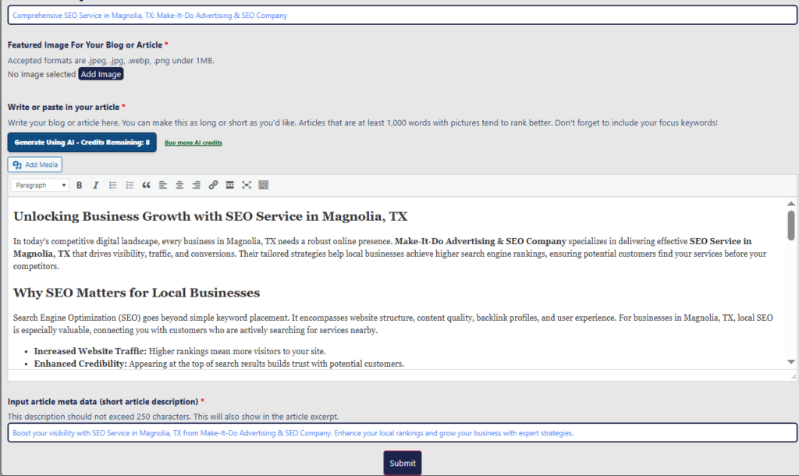Align text left
The width and height of the screenshot is (799, 476).
[163, 185]
